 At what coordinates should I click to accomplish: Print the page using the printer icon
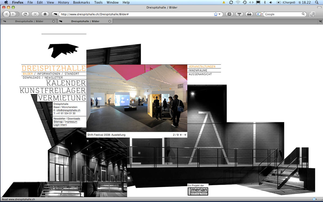click(x=249, y=14)
